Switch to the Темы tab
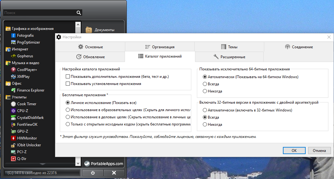 (229, 47)
